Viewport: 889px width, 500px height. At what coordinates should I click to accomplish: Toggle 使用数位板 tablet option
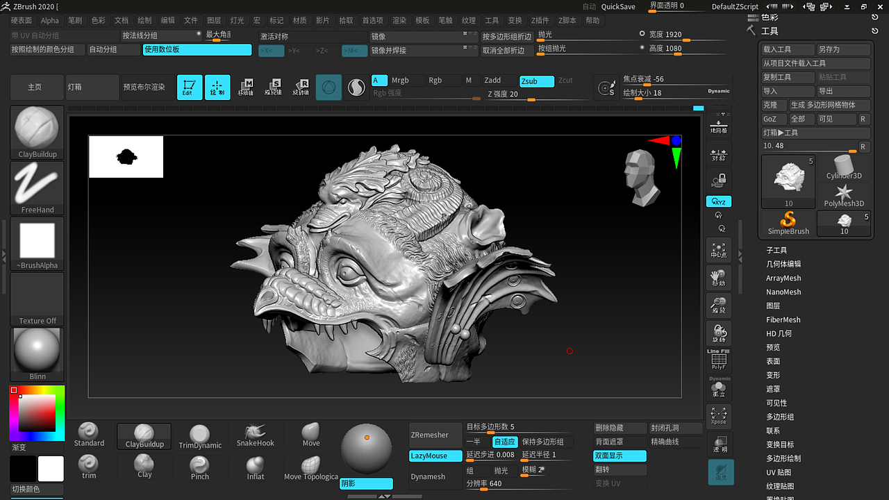[x=197, y=50]
